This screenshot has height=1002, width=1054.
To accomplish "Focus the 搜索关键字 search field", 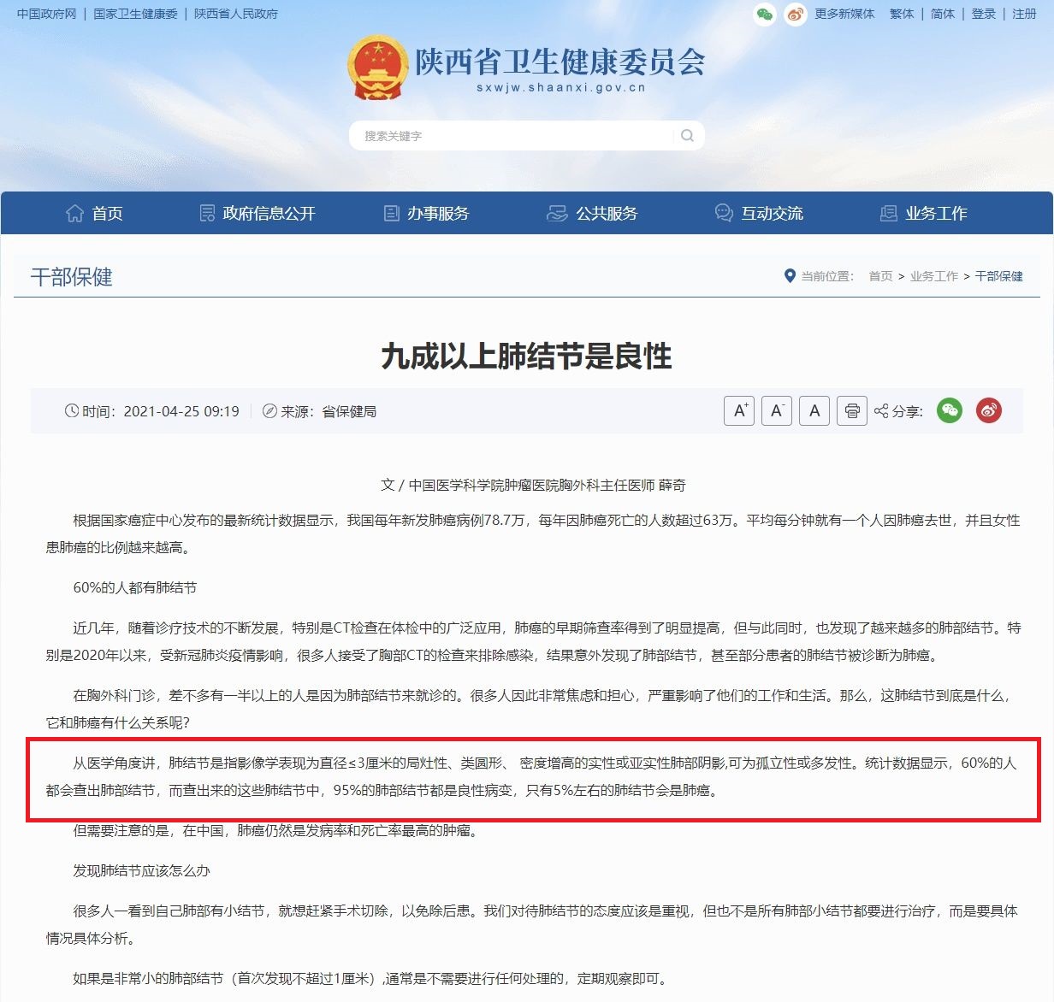I will click(513, 136).
